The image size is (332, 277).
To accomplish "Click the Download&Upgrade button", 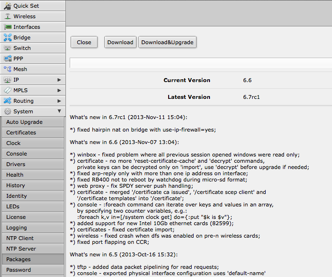I will (167, 42).
